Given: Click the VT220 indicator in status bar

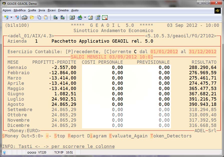Looking at the screenshot, I should click(x=42, y=152).
